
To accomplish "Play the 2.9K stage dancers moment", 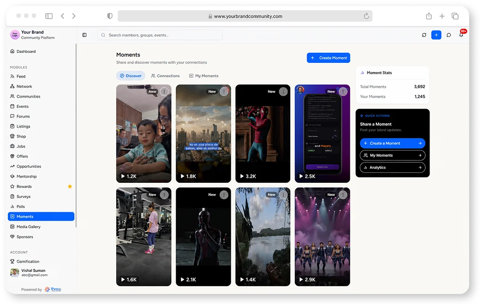I will 322,237.
